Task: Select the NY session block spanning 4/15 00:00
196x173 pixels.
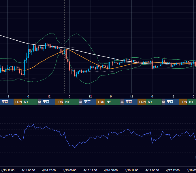Action: 71,102
